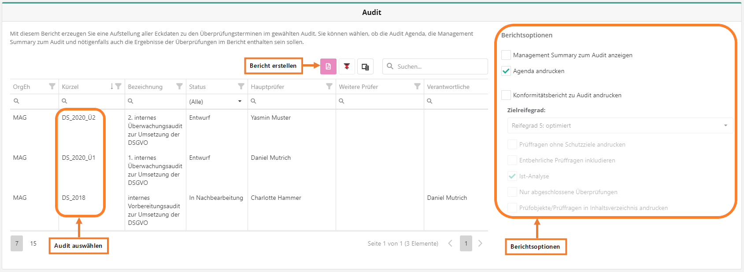Click filter icon in Weitere Prüfer header

point(417,86)
